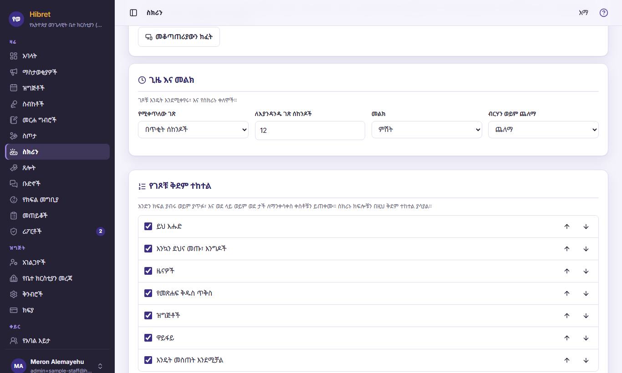This screenshot has width=622, height=373.
Task: Uncheck the ዋይፋይ checkbox
Action: pos(148,338)
